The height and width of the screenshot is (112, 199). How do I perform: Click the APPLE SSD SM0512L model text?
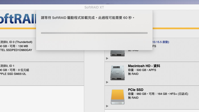pyautogui.click(x=13, y=74)
